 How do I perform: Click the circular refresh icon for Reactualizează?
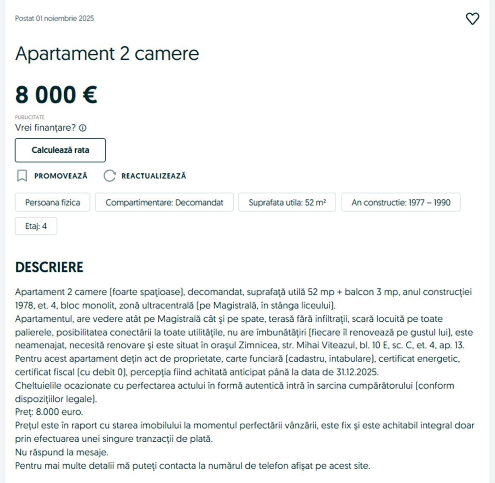[110, 176]
